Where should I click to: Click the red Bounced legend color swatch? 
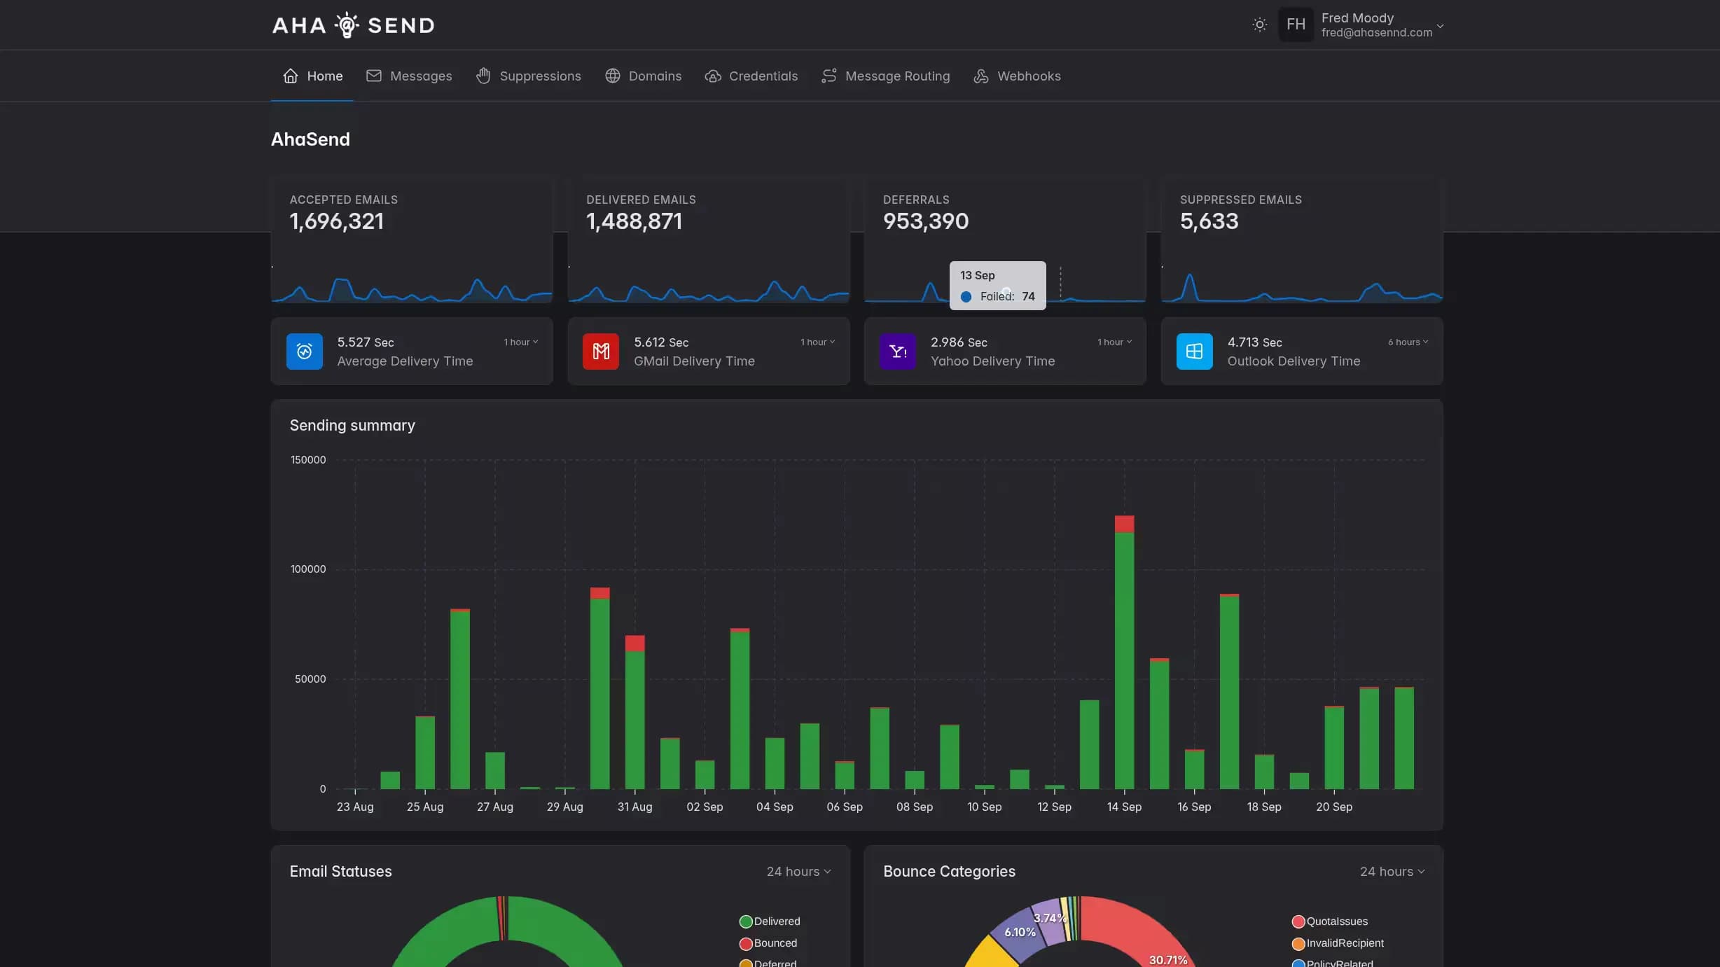pos(744,943)
